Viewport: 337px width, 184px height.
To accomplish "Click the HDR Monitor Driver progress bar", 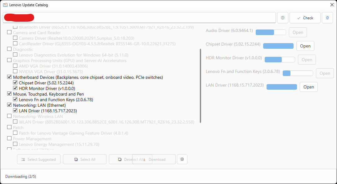I will tap(280, 60).
